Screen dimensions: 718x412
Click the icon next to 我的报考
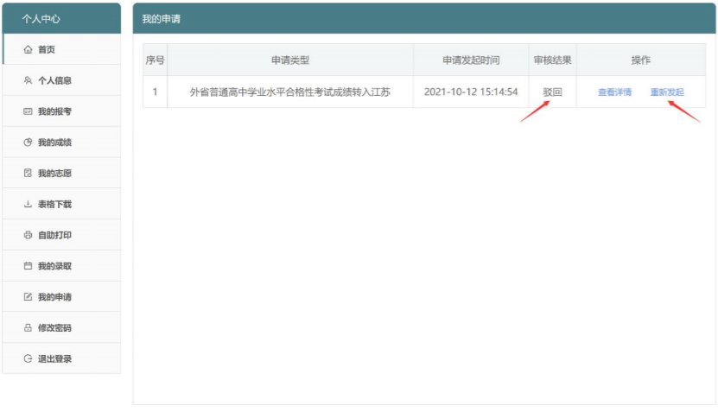[x=28, y=111]
